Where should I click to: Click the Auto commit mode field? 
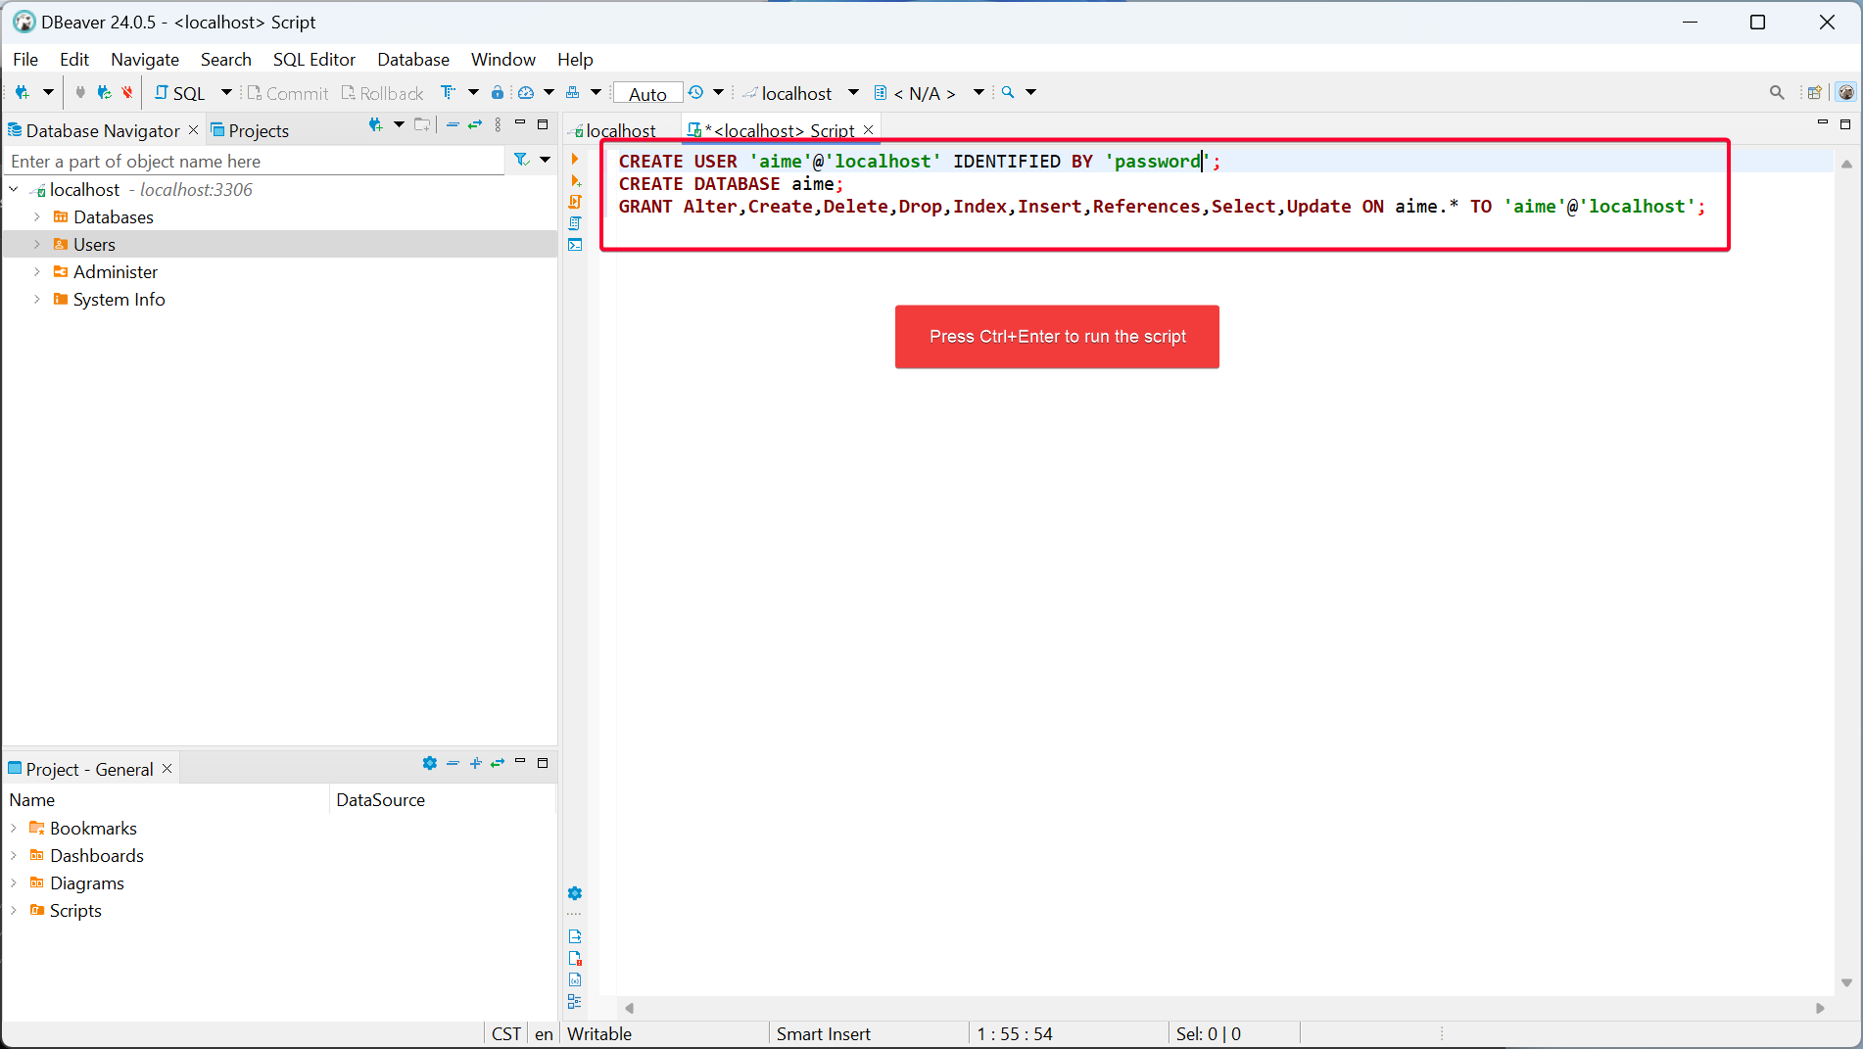647,93
